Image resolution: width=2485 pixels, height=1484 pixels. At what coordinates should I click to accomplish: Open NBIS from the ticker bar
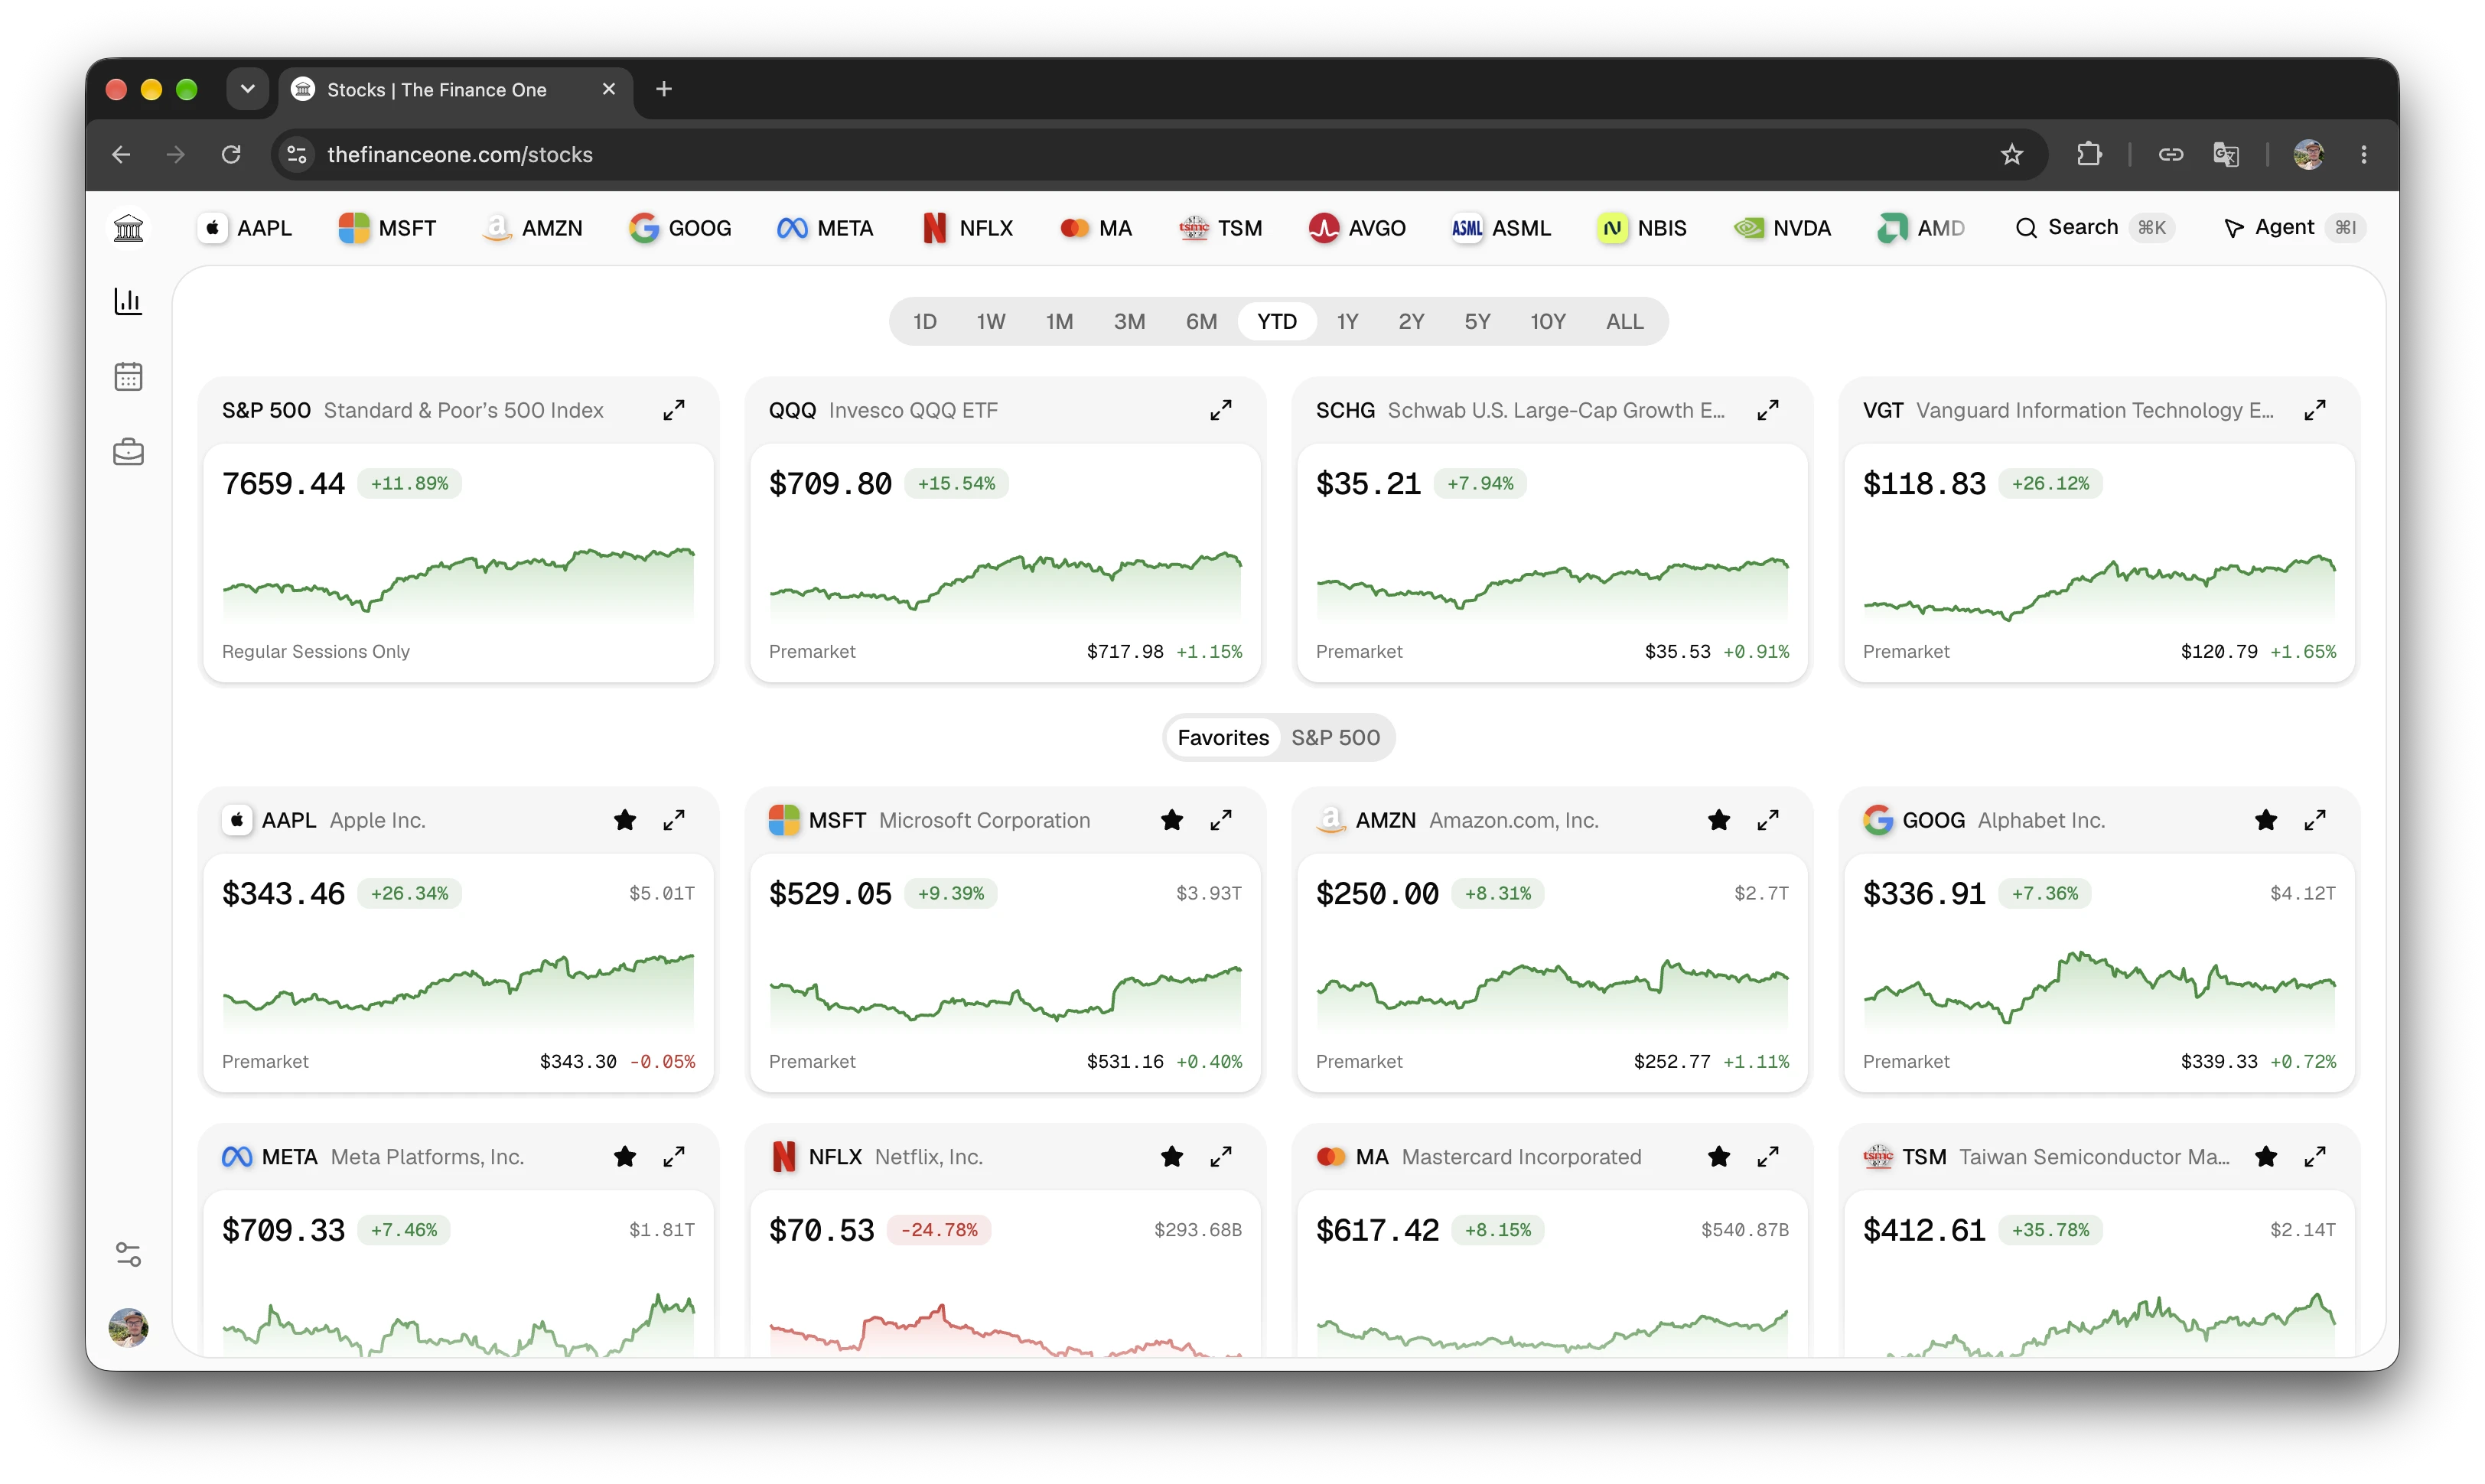pyautogui.click(x=1642, y=228)
